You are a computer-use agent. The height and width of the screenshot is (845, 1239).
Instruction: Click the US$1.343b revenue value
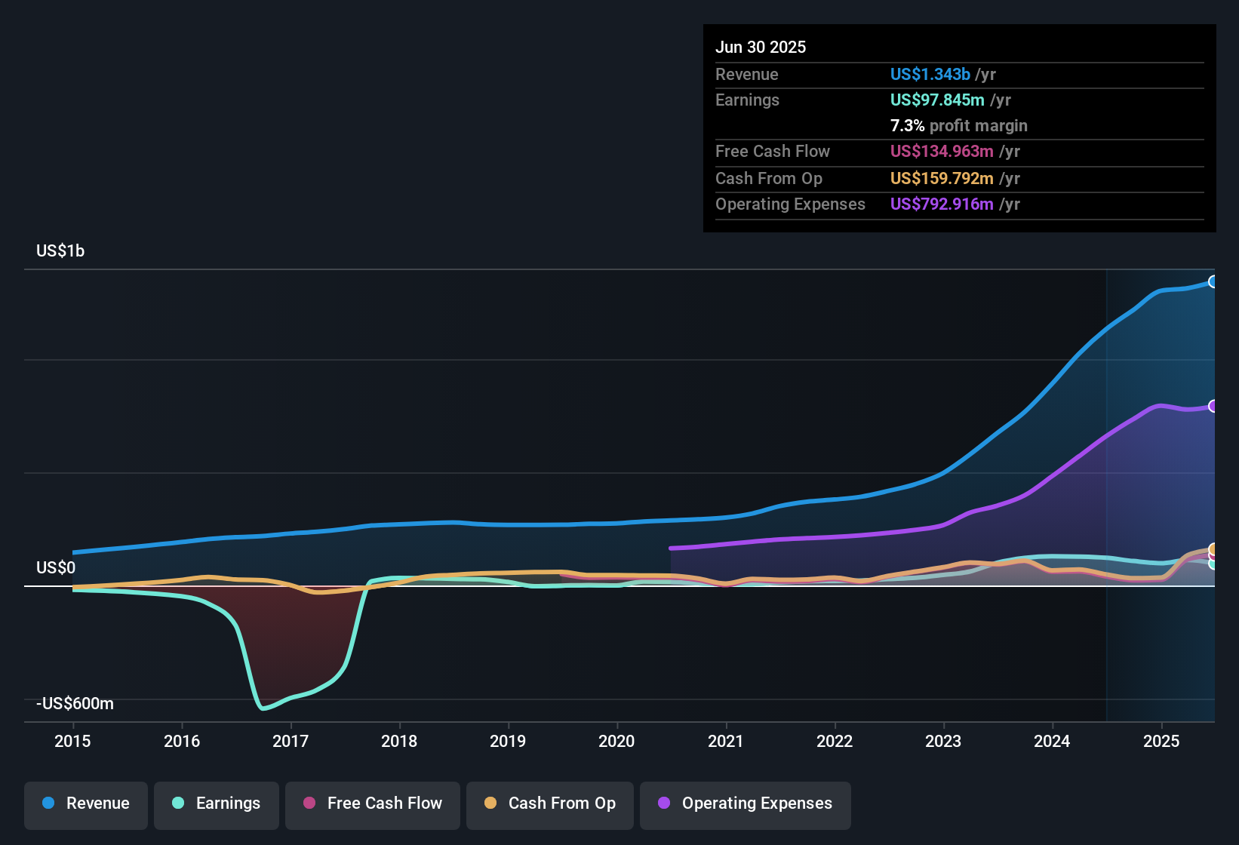click(930, 74)
